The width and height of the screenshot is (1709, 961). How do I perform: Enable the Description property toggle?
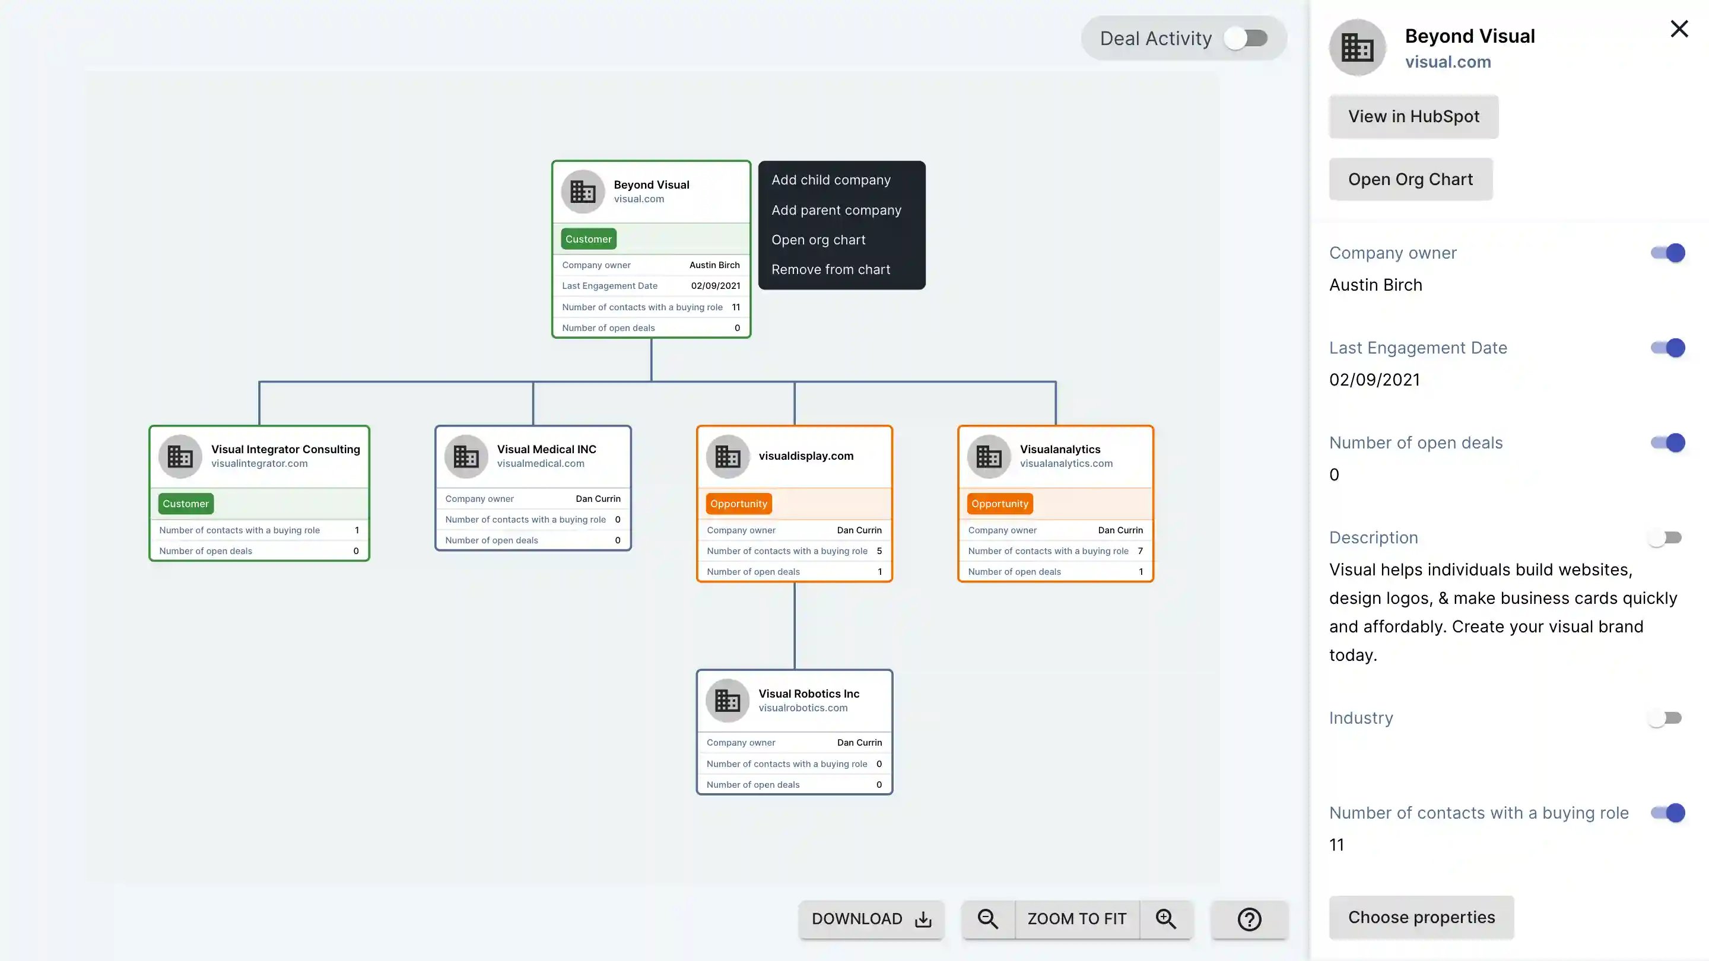[x=1665, y=537]
